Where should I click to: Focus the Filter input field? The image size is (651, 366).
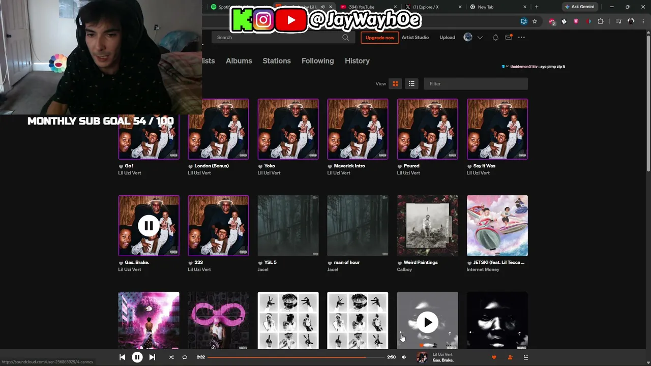[476, 84]
